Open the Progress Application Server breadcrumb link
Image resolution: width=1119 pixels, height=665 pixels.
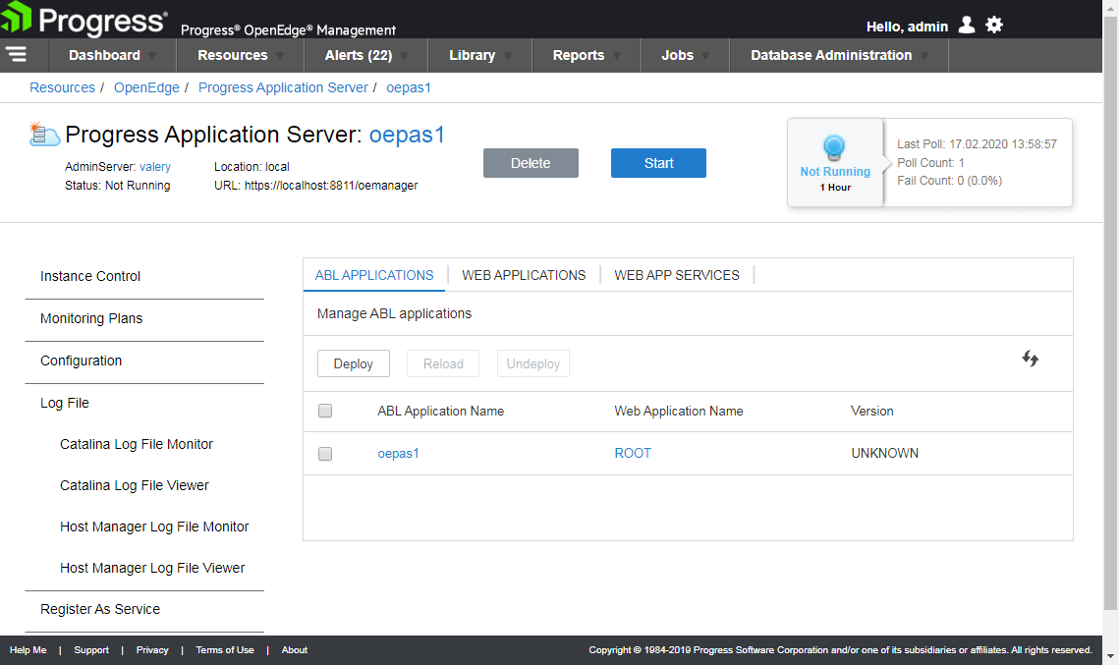pos(283,87)
